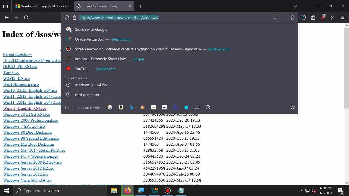Click the tracking protection shield icon

pyautogui.click(x=67, y=17)
